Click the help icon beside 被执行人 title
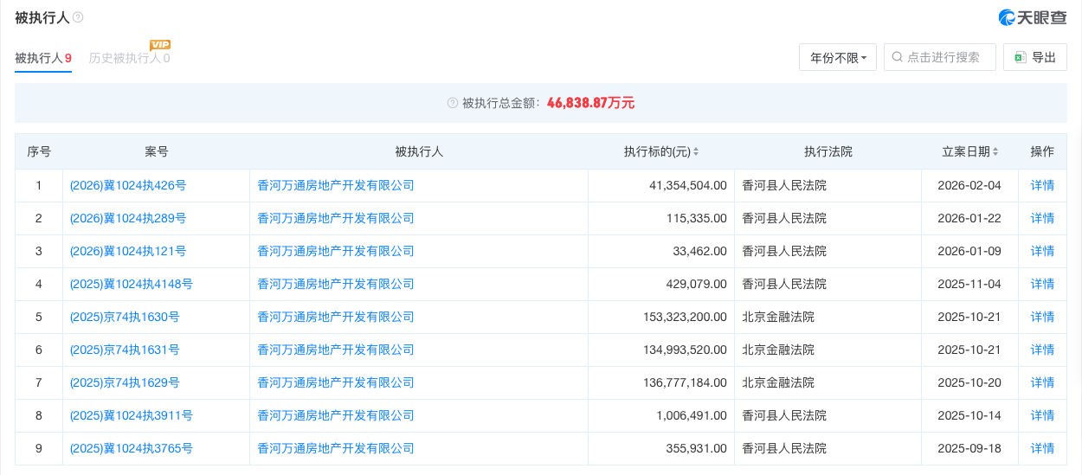Image resolution: width=1082 pixels, height=475 pixels. coord(79,17)
